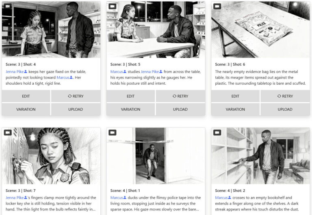Select the police tape doorway image
The image size is (312, 215).
pyautogui.click(x=156, y=156)
